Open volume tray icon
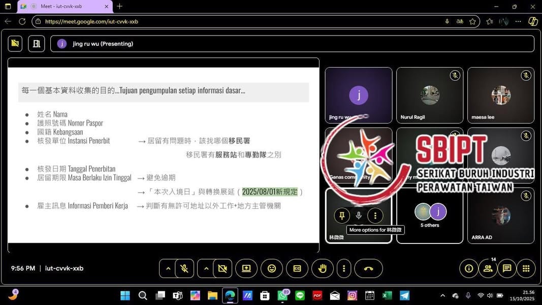Screen dimensions: 542x305 [x=490, y=296]
